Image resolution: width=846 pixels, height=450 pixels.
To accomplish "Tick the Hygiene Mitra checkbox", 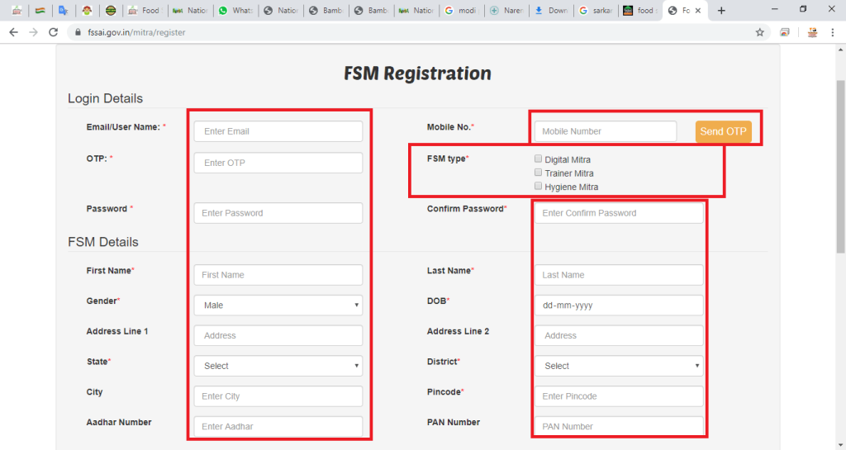I will point(538,186).
